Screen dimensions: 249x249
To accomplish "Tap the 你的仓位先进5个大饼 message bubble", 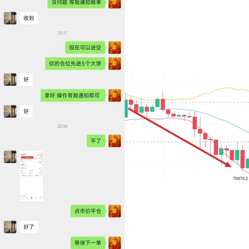I will point(76,63).
